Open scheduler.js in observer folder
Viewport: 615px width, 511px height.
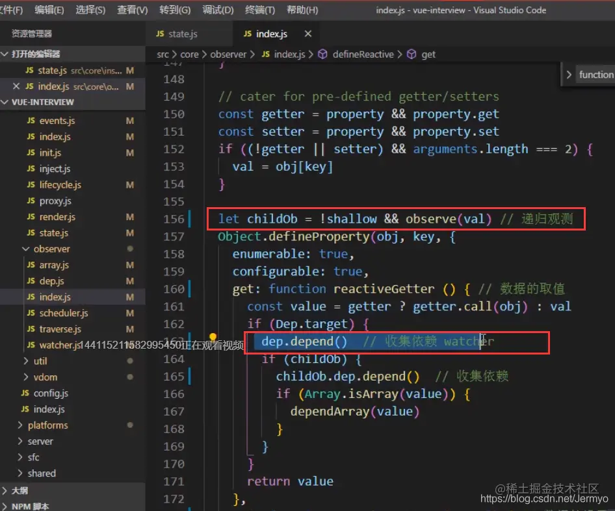click(73, 313)
